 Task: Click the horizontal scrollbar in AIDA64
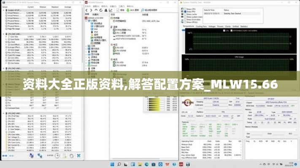click(x=136, y=158)
